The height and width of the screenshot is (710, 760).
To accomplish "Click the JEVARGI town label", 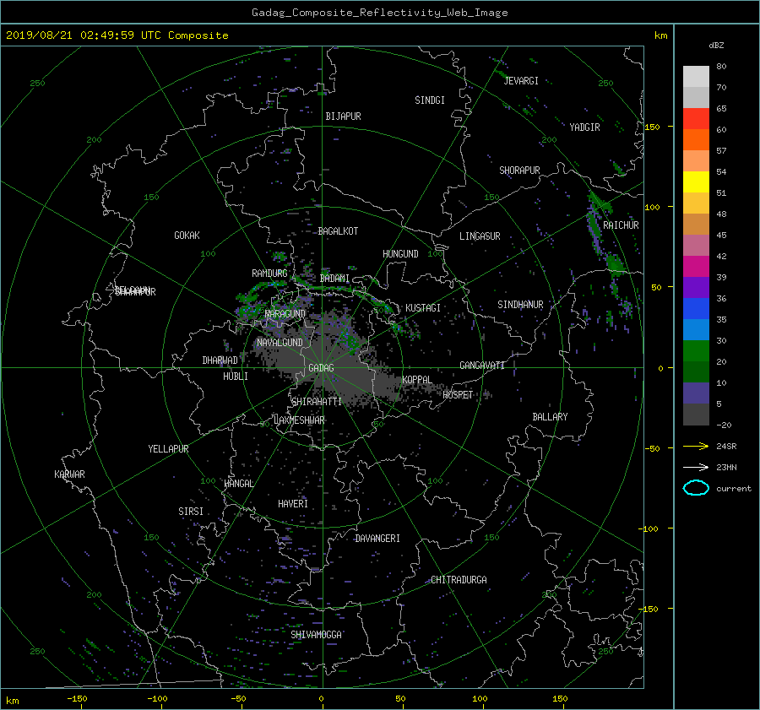I will (x=521, y=81).
